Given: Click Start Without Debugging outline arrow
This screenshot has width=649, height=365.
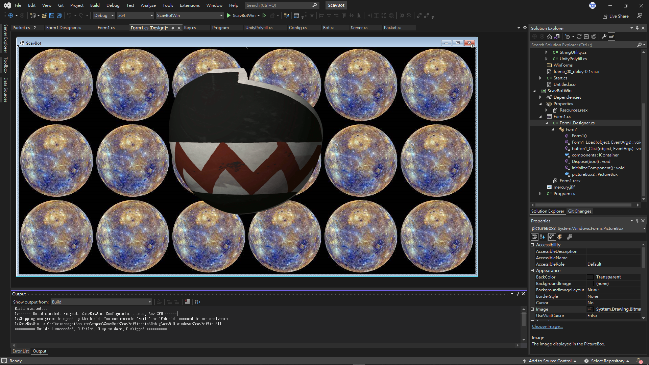Looking at the screenshot, I should tap(264, 16).
